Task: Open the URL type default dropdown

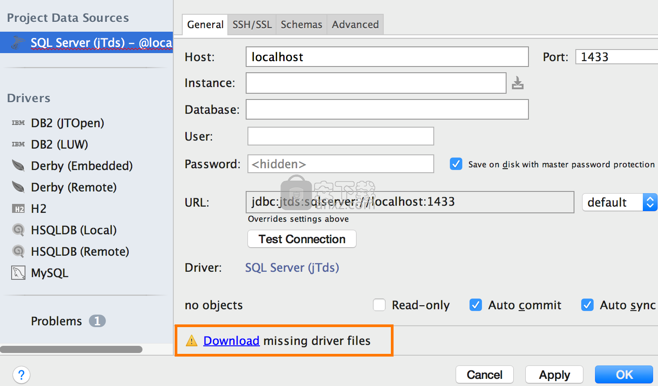Action: [620, 202]
